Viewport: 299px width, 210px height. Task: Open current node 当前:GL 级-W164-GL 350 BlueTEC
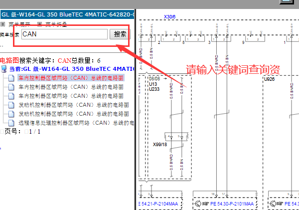[x=72, y=69]
